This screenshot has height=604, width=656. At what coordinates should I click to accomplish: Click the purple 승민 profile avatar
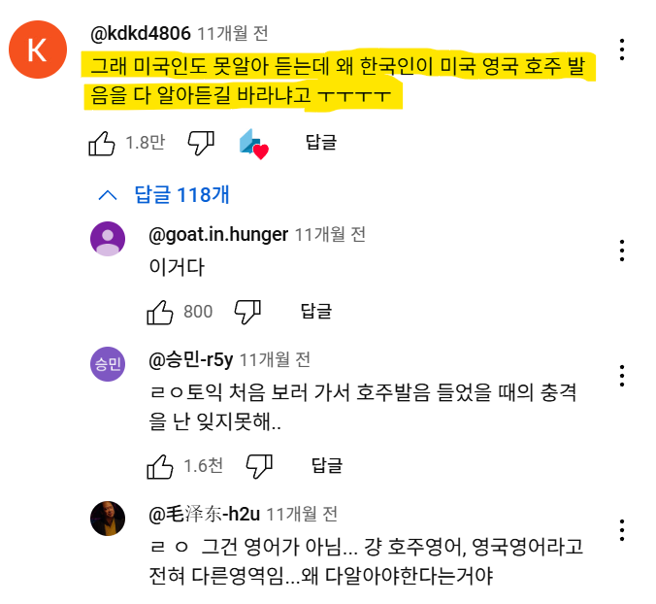(x=108, y=364)
